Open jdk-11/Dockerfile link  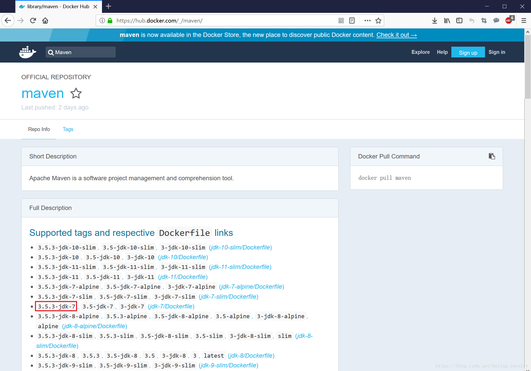pos(183,277)
